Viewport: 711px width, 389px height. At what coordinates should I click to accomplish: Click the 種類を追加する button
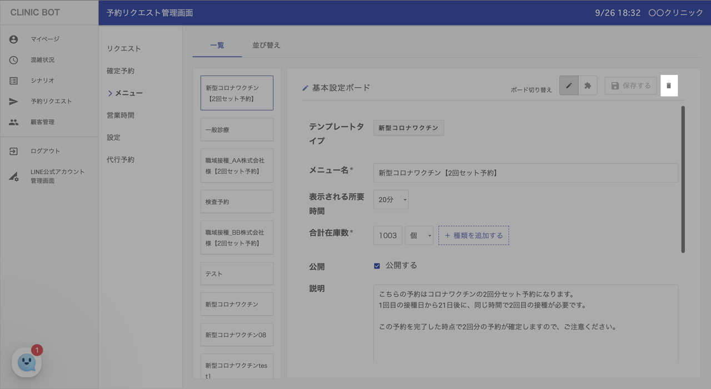474,235
